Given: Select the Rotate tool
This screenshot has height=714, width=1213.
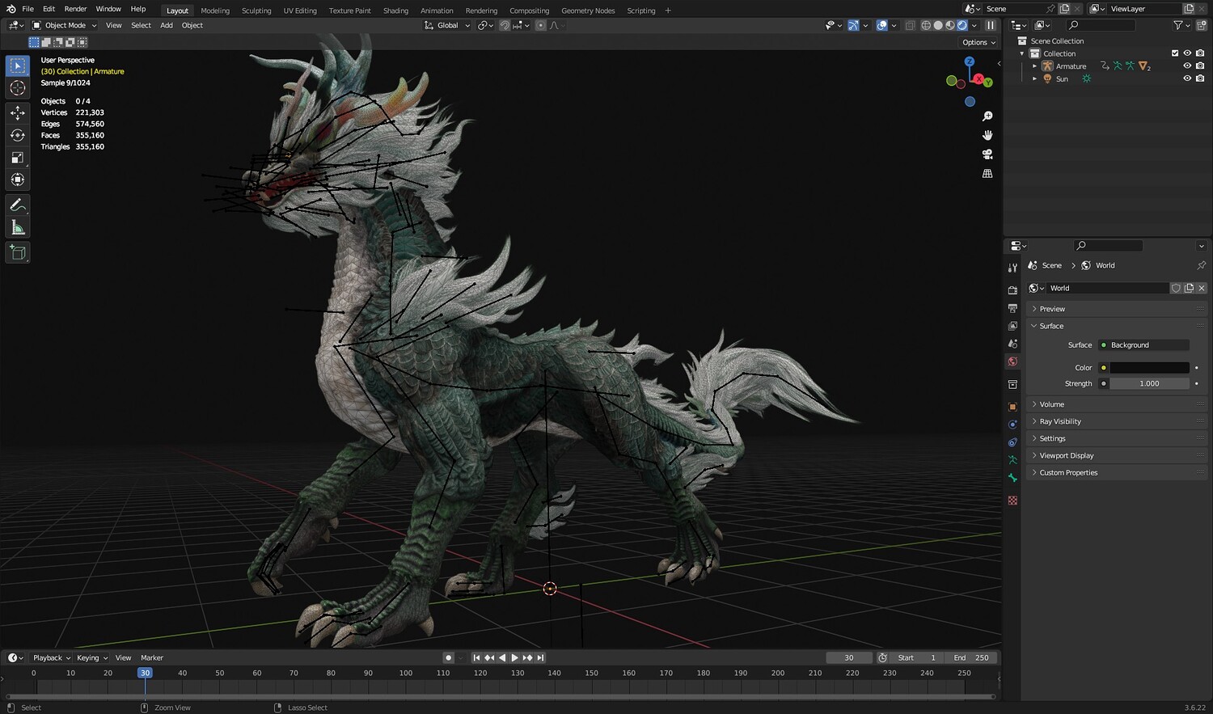Looking at the screenshot, I should 18,135.
